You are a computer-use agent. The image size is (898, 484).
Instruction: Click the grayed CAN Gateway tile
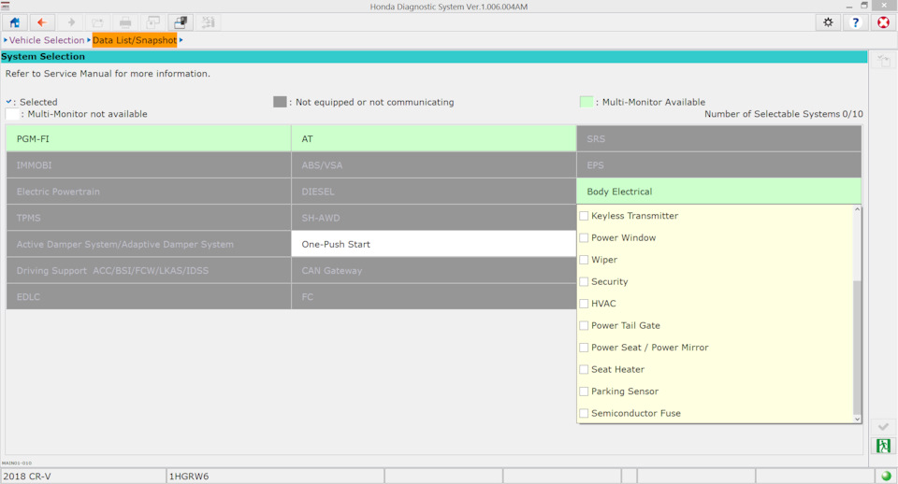click(x=433, y=270)
